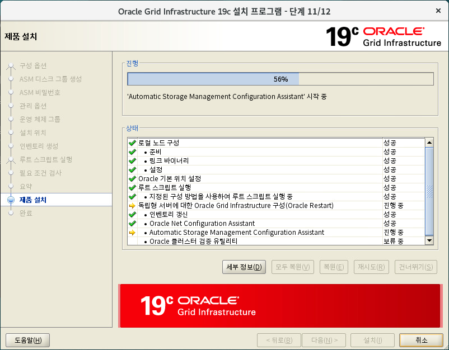Image resolution: width=449 pixels, height=350 pixels.
Task: Click the status list scrollbar thumb
Action: point(429,191)
